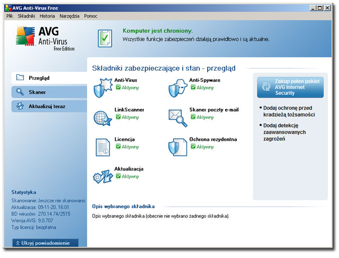
Task: Open the LinkScanner globe icon
Action: point(103,118)
